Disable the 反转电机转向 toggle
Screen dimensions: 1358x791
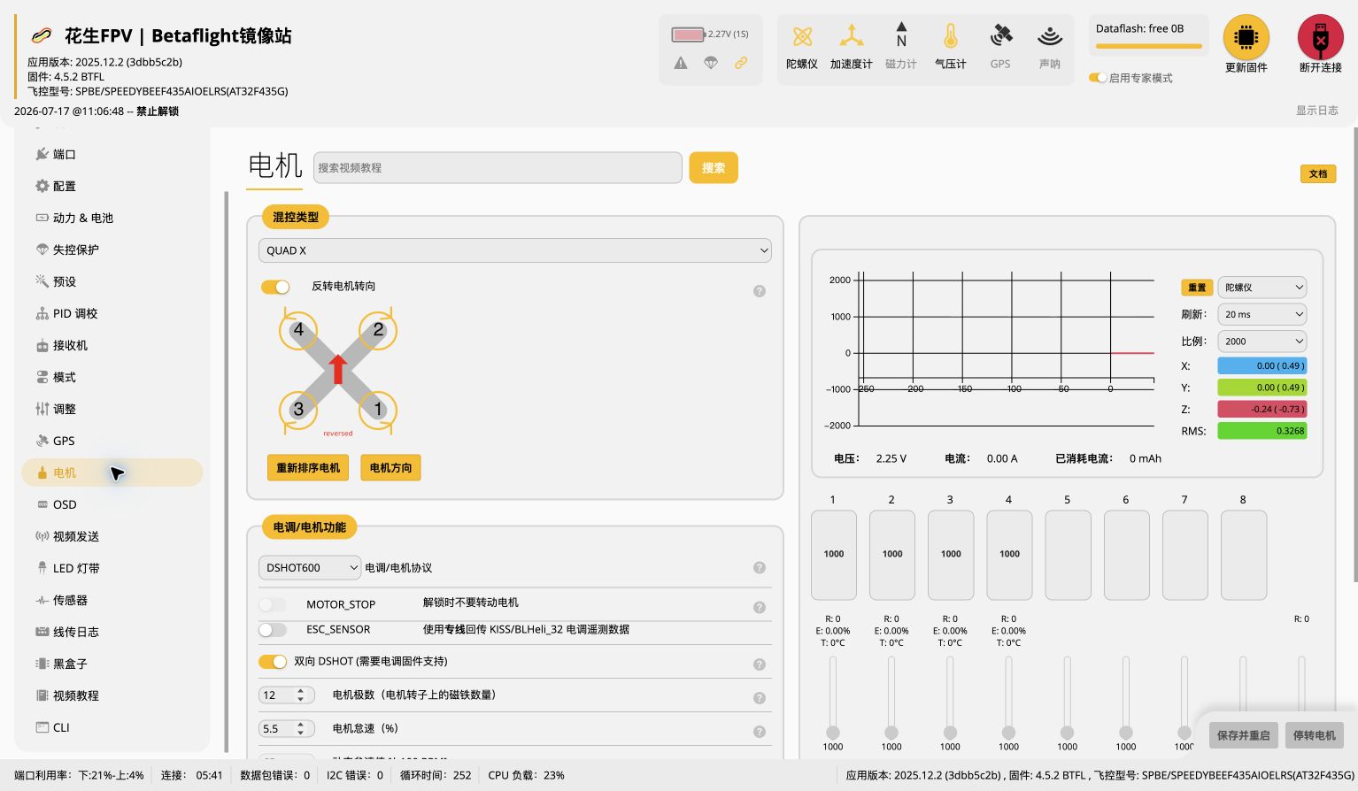pyautogui.click(x=275, y=287)
